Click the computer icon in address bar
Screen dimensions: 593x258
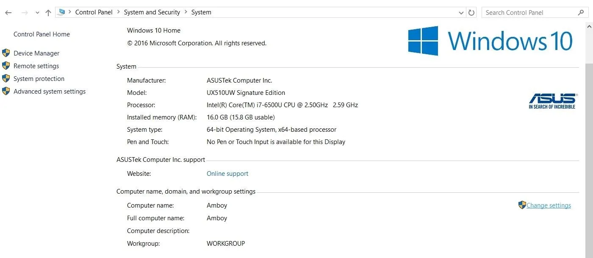click(x=61, y=12)
